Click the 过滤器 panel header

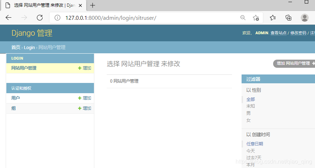point(278,79)
